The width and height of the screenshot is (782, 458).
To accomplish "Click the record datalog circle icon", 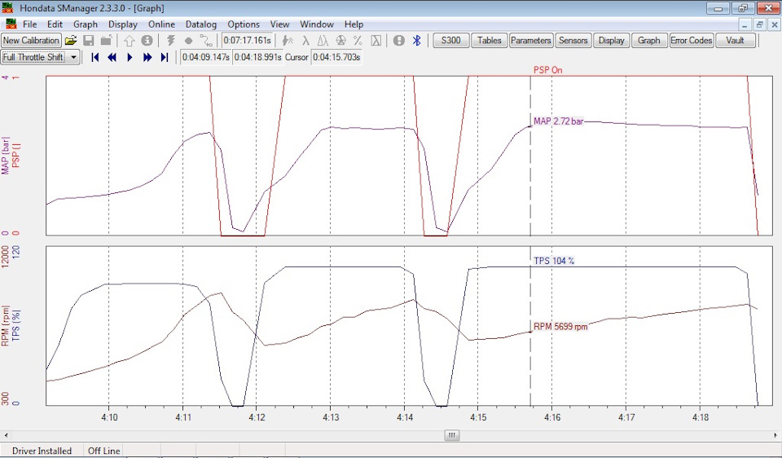I will [x=188, y=41].
